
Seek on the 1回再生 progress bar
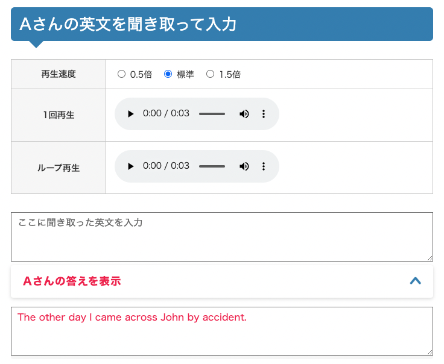[x=212, y=114]
